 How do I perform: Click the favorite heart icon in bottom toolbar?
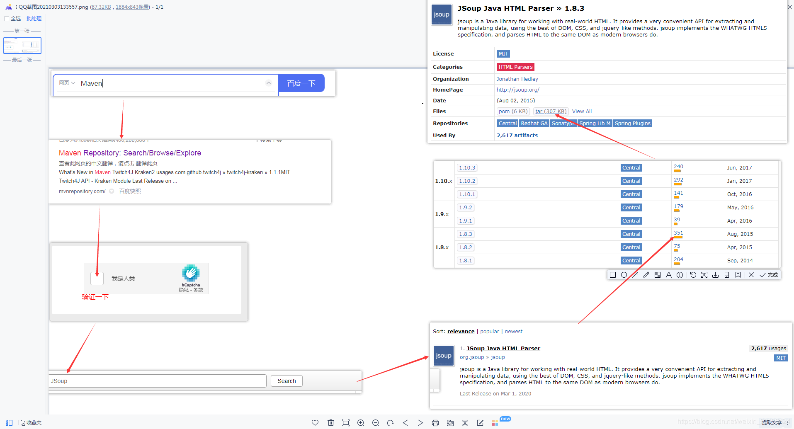tap(315, 423)
